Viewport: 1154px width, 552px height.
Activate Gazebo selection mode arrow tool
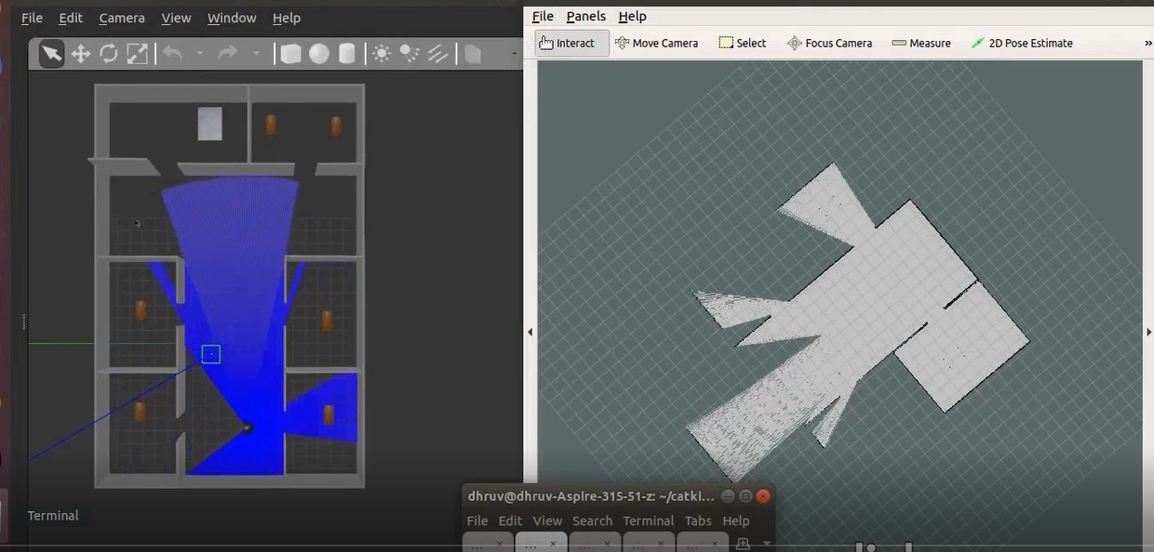(51, 54)
